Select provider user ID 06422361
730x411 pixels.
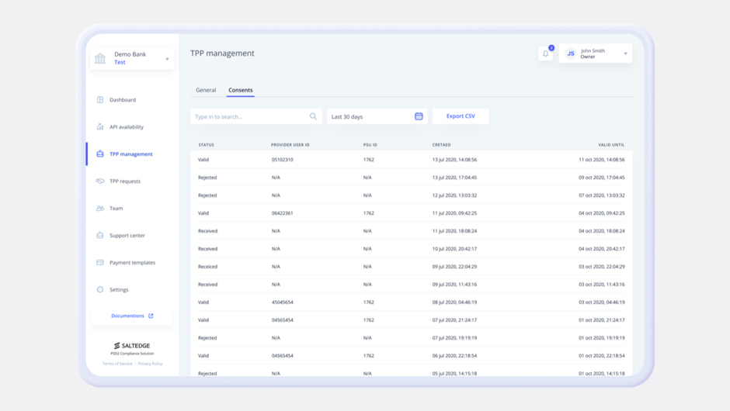point(282,213)
